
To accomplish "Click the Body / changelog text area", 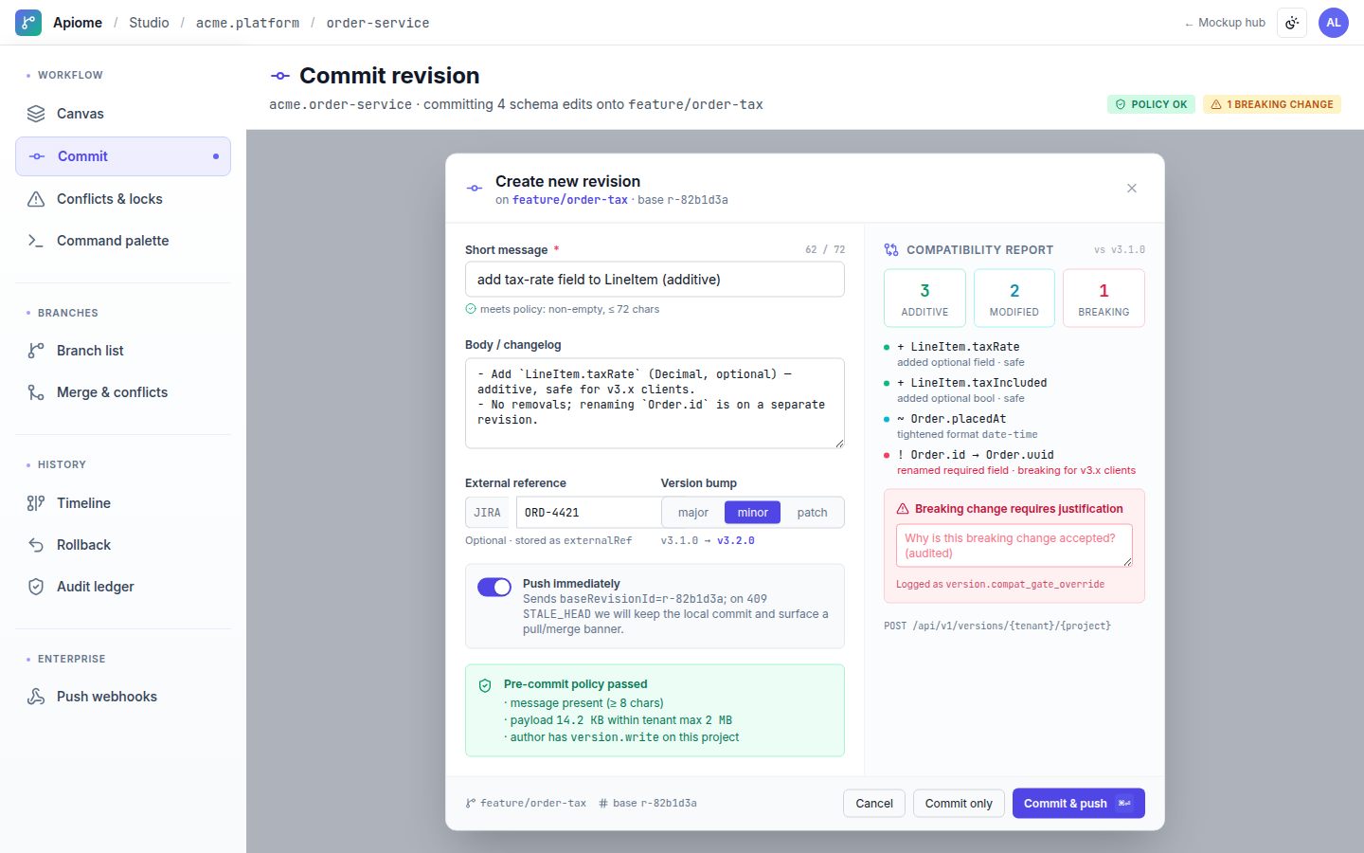I will 655,403.
